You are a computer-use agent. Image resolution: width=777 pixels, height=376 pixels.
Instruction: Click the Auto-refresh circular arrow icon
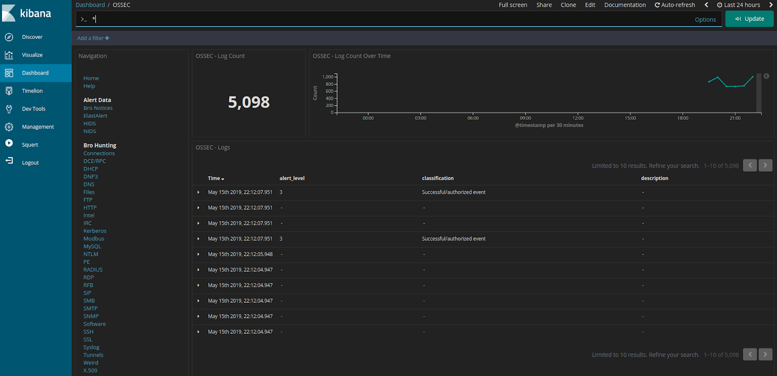657,5
